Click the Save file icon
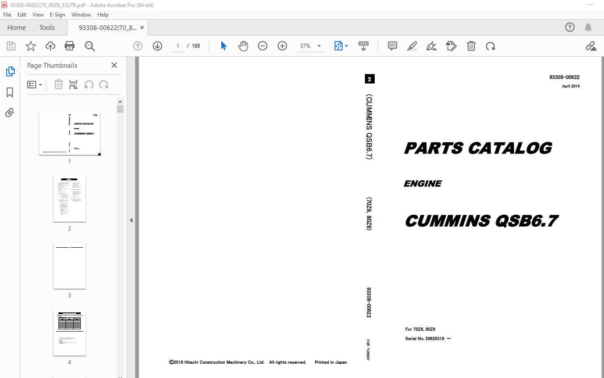This screenshot has width=604, height=378. (11, 46)
